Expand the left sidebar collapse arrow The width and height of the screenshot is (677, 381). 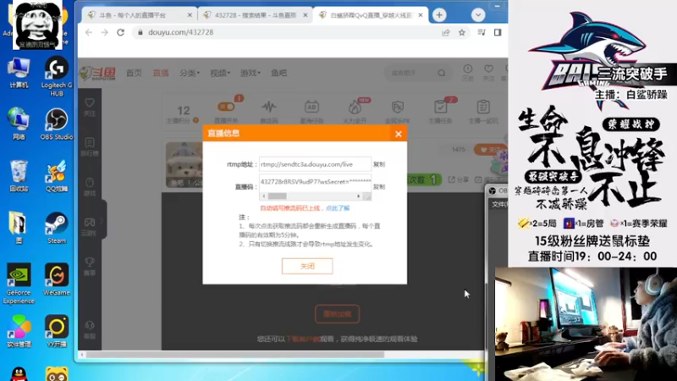(x=102, y=221)
